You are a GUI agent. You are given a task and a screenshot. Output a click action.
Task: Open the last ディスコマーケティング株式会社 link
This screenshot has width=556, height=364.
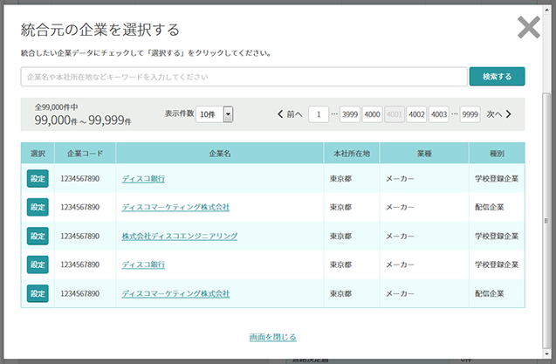click(175, 293)
